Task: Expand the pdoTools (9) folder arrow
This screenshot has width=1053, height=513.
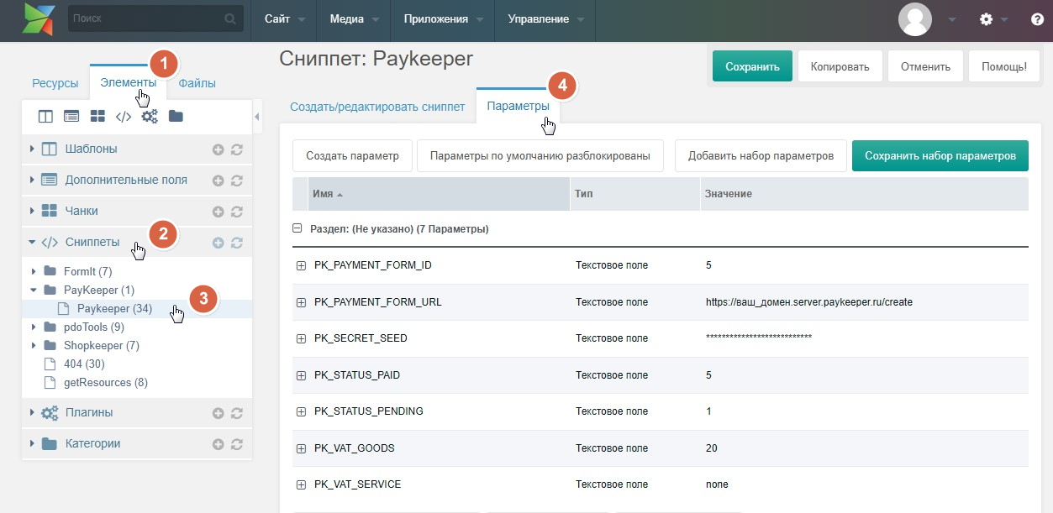Action: (x=34, y=327)
